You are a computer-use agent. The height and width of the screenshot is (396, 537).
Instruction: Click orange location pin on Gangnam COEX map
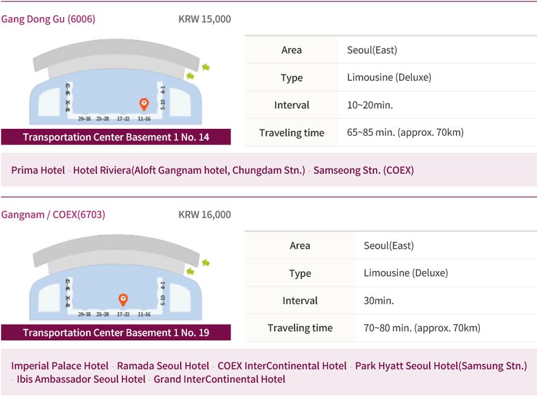pos(123,300)
